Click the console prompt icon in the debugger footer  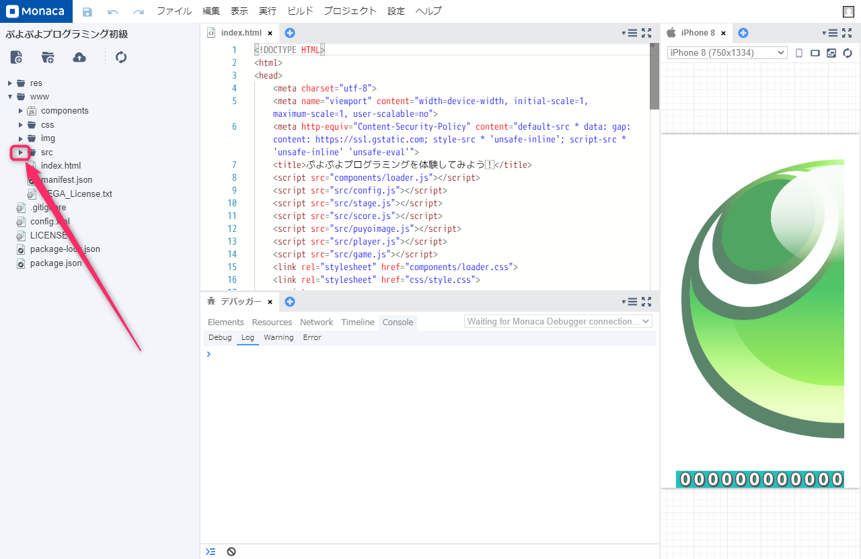click(x=211, y=552)
